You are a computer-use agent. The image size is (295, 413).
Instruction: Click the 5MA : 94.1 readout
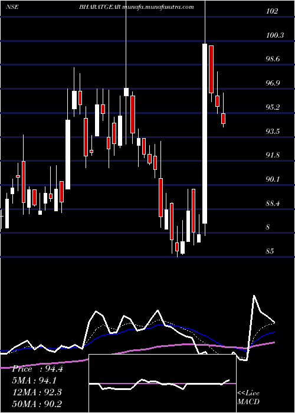coord(34,381)
